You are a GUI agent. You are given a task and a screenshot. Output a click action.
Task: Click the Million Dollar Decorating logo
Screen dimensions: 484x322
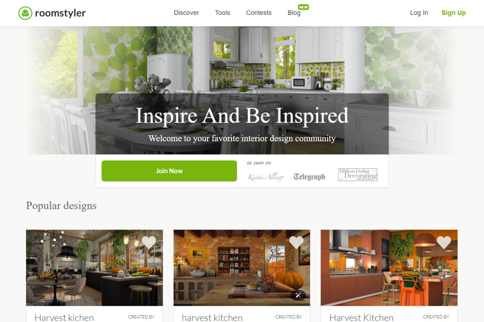358,175
